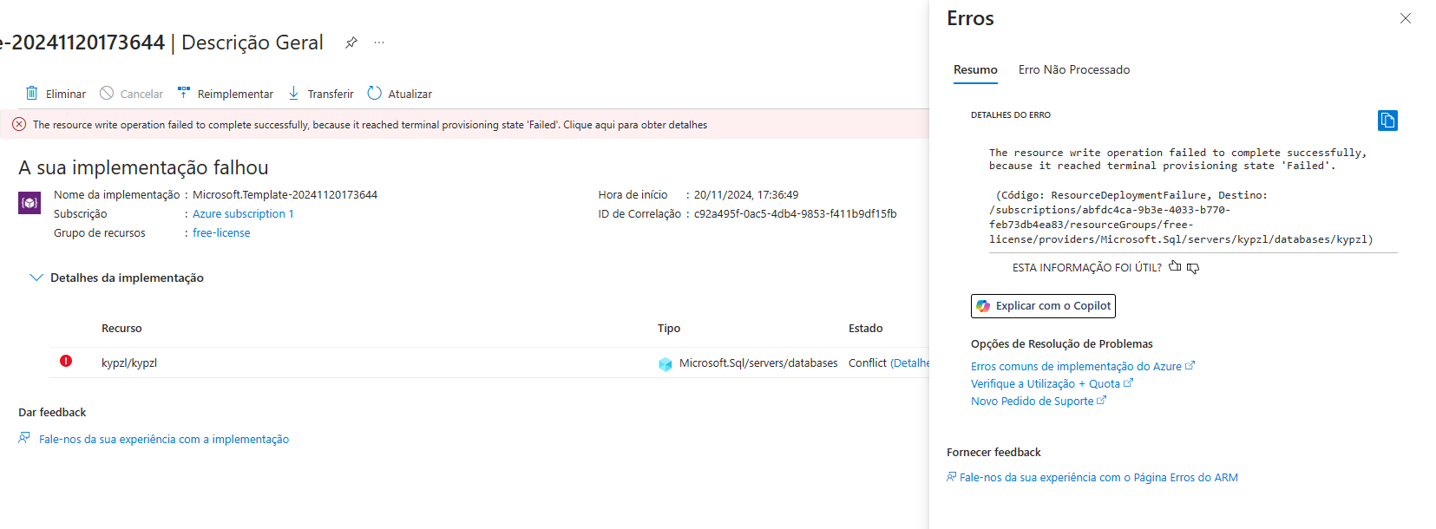Click the correlation ID value
The image size is (1436, 529).
[796, 214]
